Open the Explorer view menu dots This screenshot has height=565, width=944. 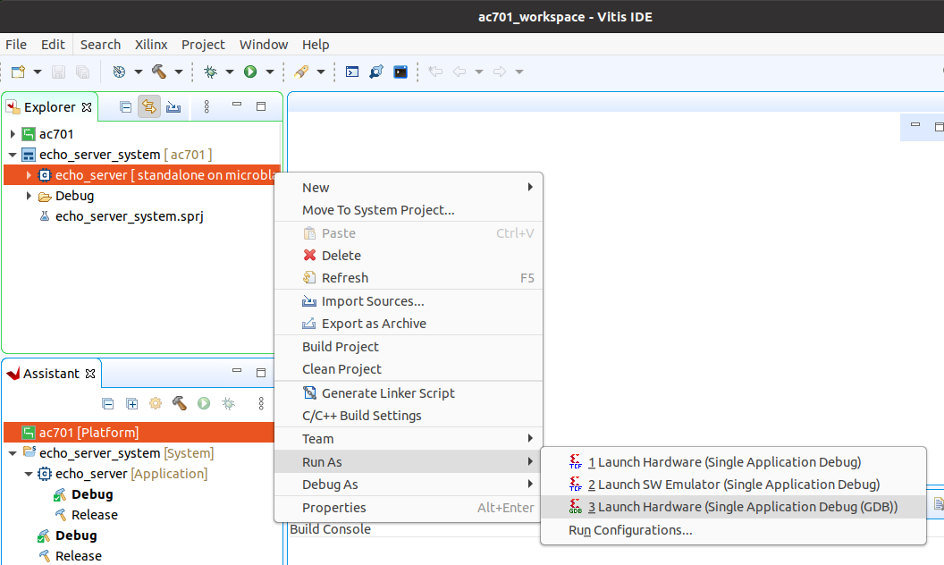[x=206, y=106]
